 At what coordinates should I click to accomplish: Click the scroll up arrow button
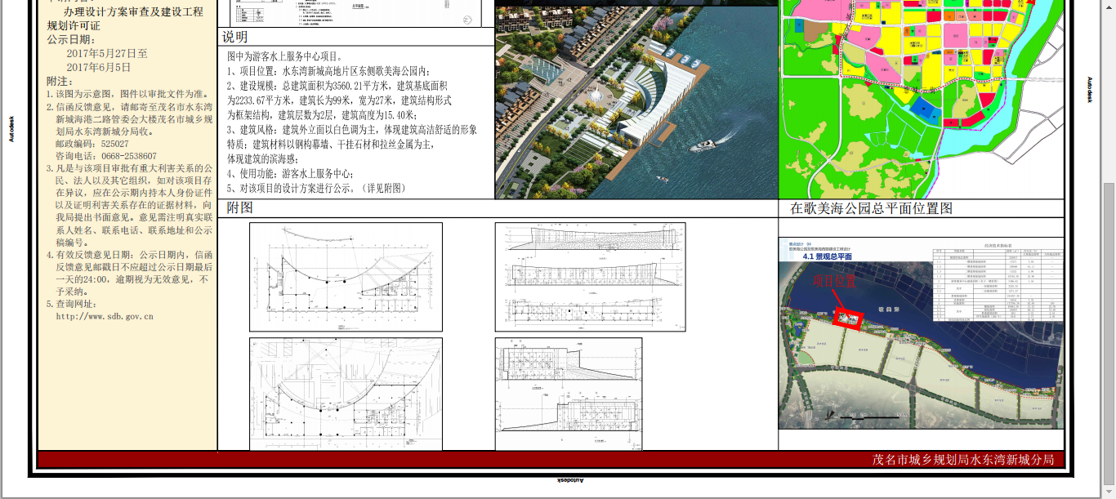click(x=1109, y=5)
